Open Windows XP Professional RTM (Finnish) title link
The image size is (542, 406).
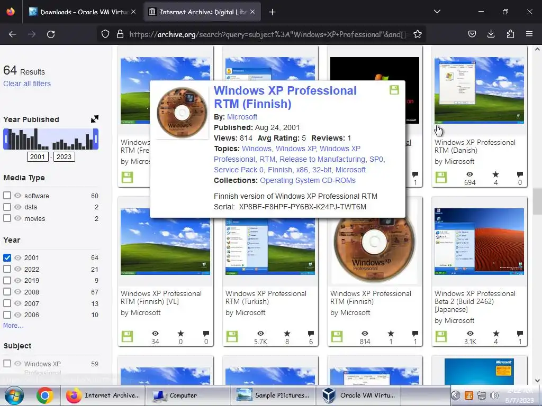click(x=285, y=97)
